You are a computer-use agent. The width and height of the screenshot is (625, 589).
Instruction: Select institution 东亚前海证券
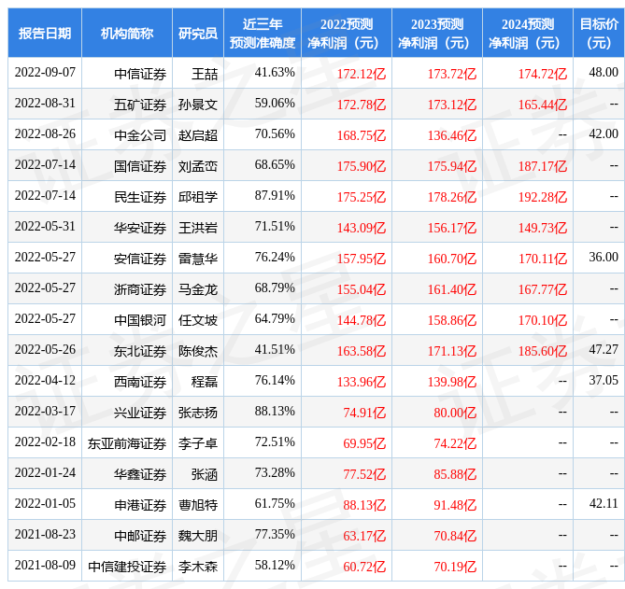(x=127, y=443)
